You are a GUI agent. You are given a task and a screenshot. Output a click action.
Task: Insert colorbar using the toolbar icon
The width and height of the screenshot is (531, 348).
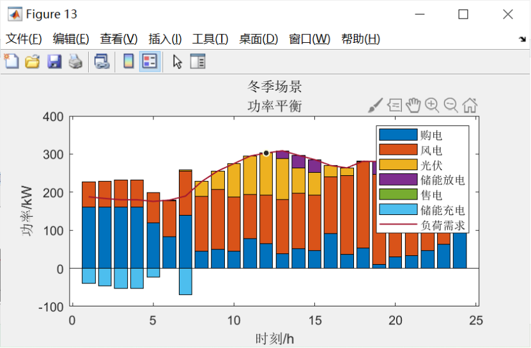[128, 61]
